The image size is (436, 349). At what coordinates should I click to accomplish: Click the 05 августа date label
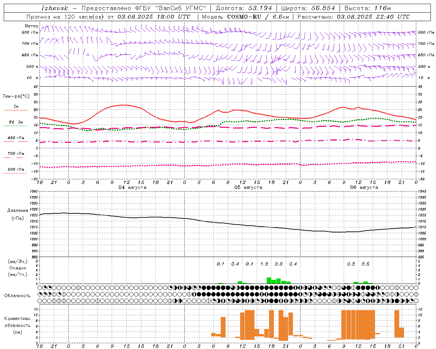point(248,187)
